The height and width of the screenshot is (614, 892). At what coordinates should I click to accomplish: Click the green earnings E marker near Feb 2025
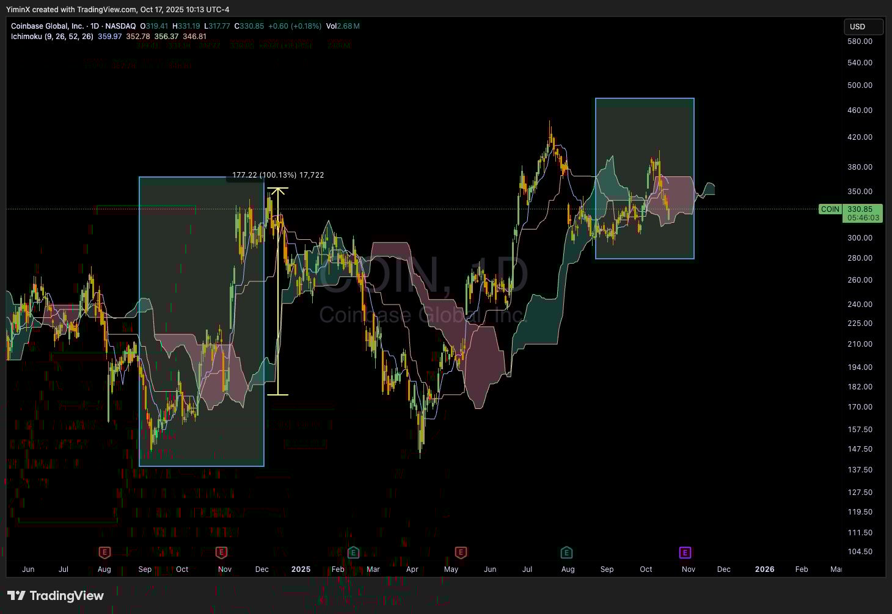(353, 552)
